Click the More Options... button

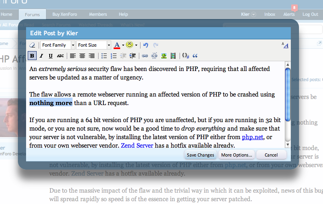click(237, 155)
